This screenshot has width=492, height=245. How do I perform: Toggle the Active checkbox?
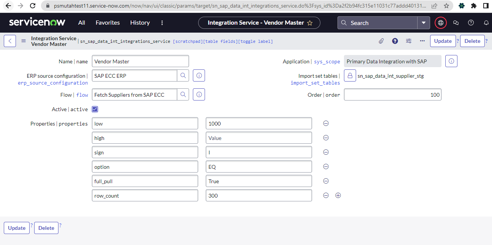click(95, 109)
